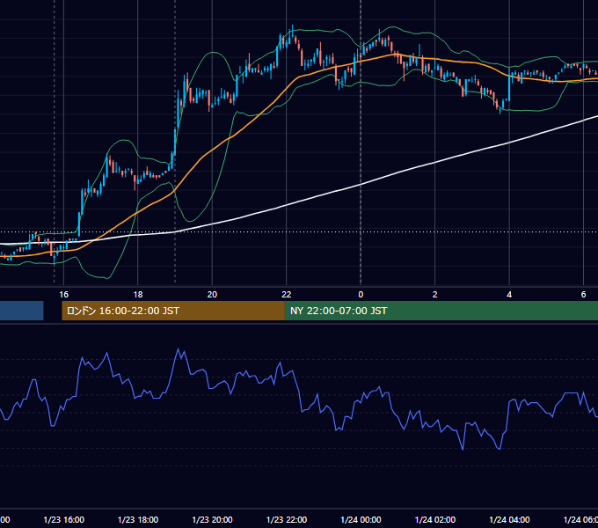Click the blue session bar before London
Screen dimensions: 598x528
[x=22, y=311]
